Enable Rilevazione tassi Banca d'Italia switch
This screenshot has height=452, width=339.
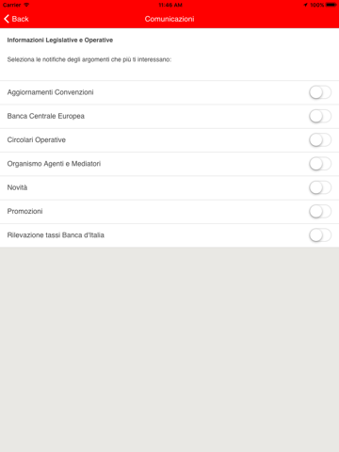pyautogui.click(x=320, y=235)
